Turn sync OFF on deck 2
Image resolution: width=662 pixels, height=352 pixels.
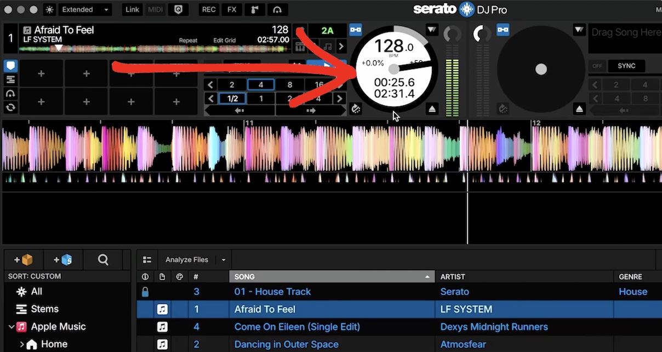(597, 66)
